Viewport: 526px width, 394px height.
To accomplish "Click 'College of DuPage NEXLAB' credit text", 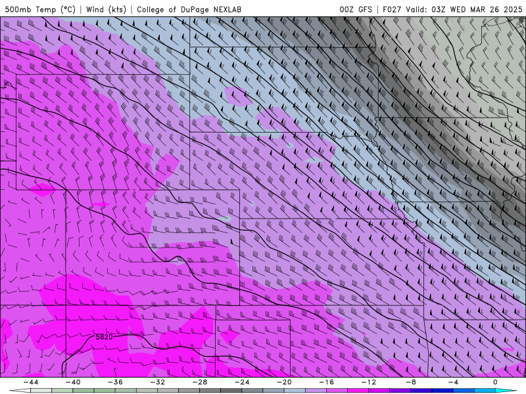I will coord(189,9).
